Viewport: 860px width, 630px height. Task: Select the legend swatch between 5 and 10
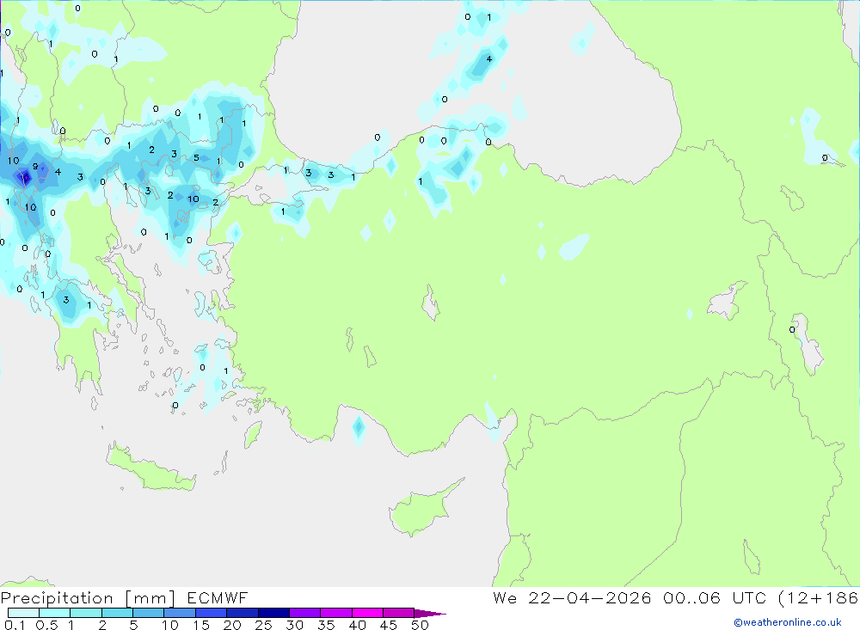point(148,613)
